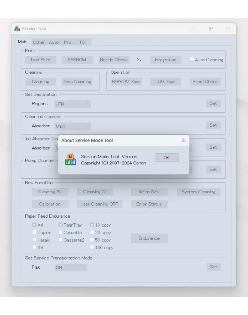Open the Flag dropdown set to ON

coord(71,268)
